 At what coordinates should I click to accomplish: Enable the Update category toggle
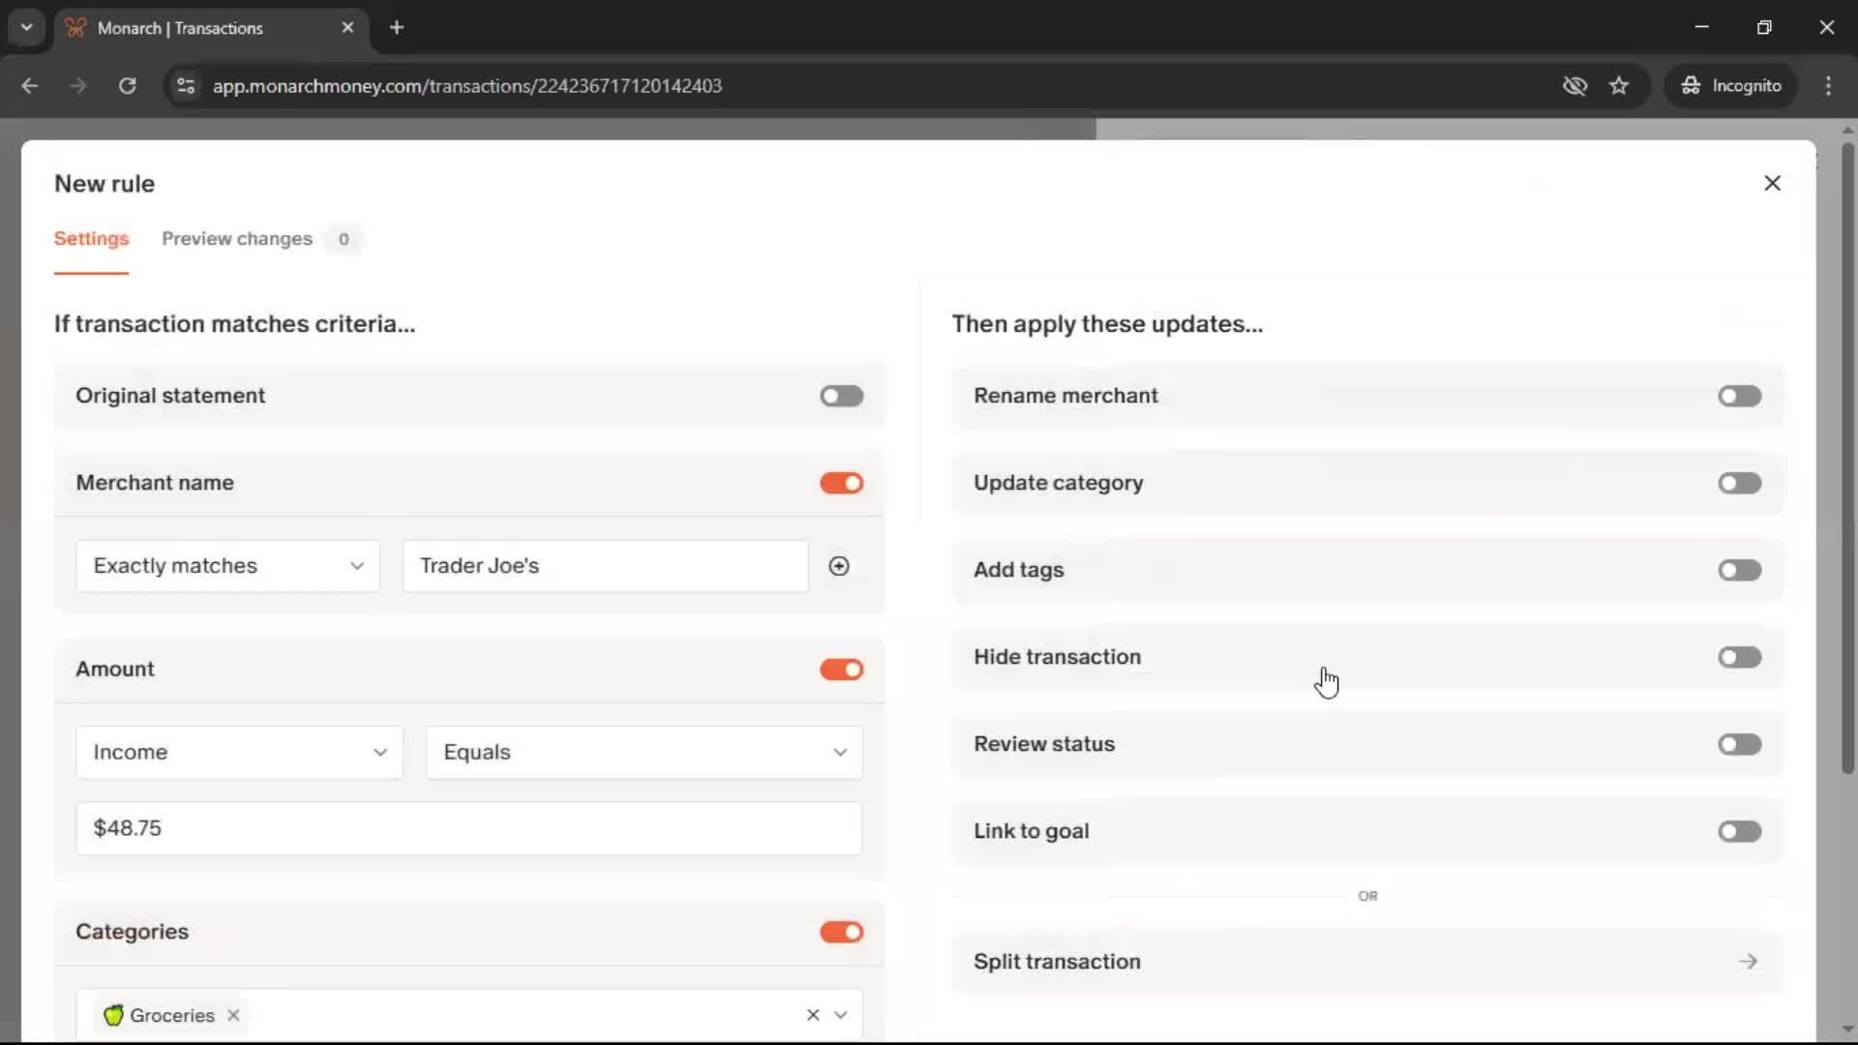[1739, 483]
